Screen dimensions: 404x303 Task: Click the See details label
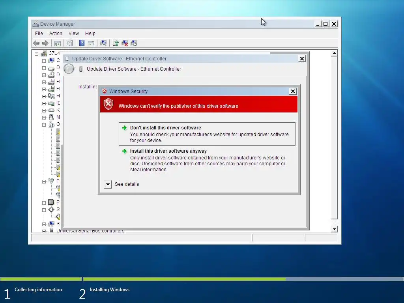tap(127, 184)
